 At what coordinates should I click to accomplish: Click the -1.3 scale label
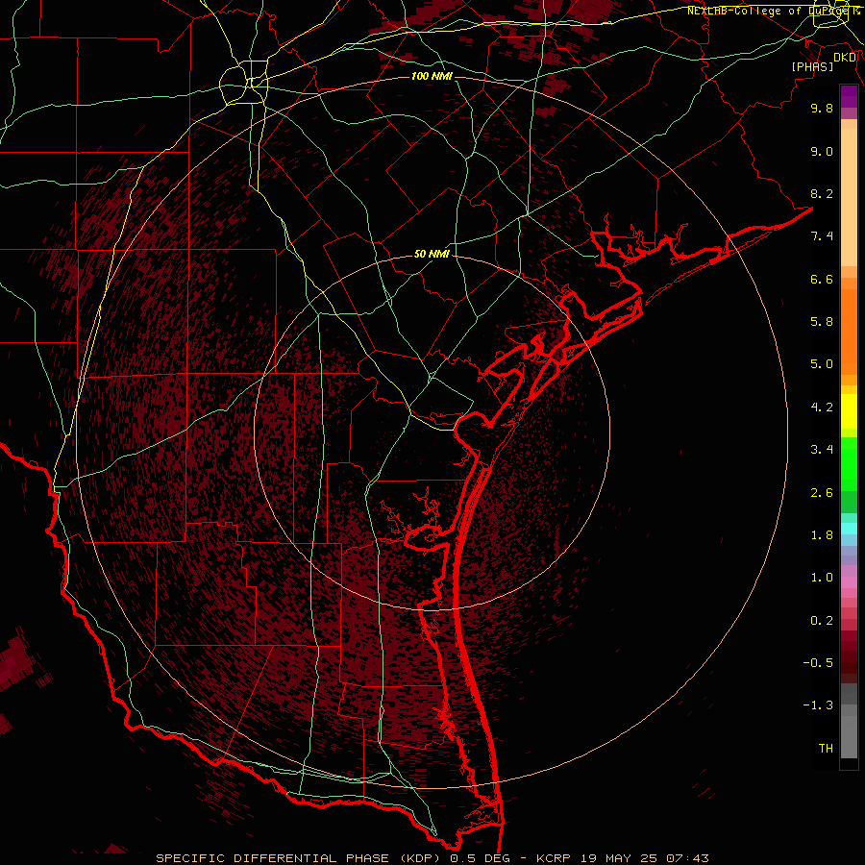pos(818,705)
